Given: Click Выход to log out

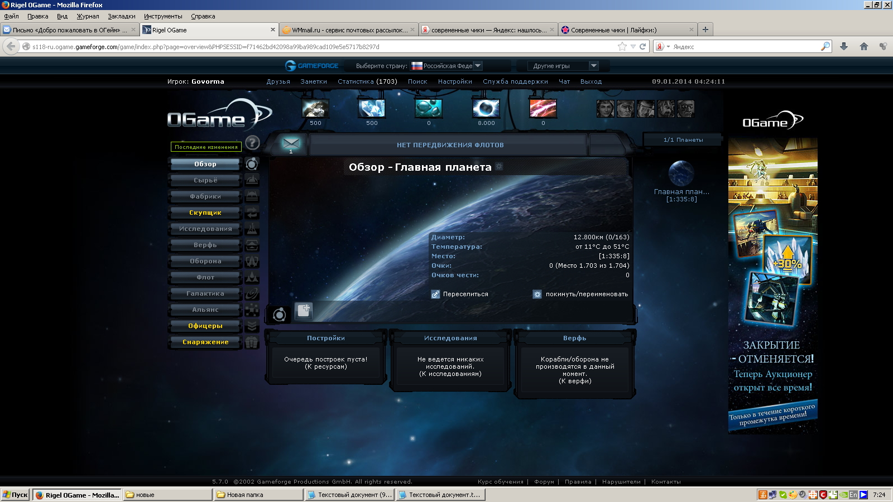Looking at the screenshot, I should [x=591, y=81].
